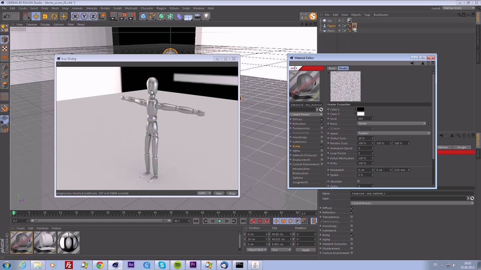Click the Render View clapperboard icon
This screenshot has height=270, width=481.
point(113,16)
